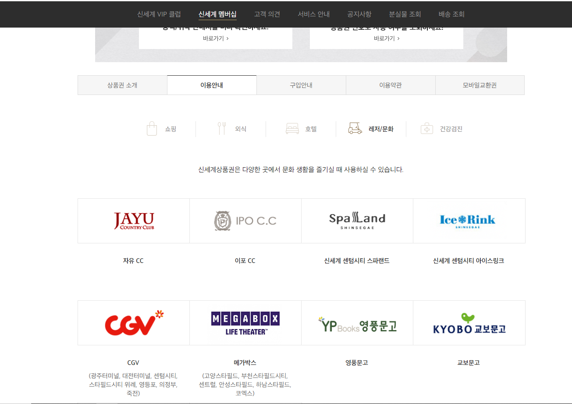
Task: Open the IPO C.C logo card
Action: [245, 221]
